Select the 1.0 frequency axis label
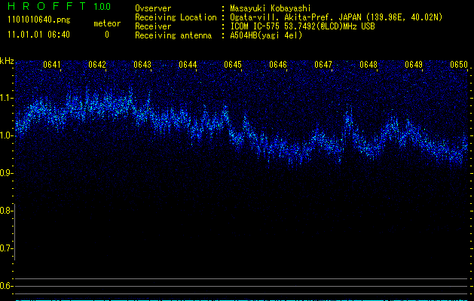Screen dimensions: 474x301 pyautogui.click(x=7, y=135)
